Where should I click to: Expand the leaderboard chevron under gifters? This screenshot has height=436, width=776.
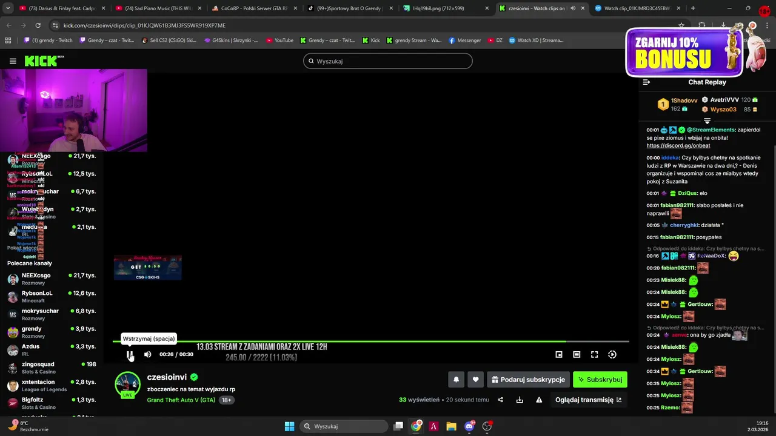[x=707, y=121]
